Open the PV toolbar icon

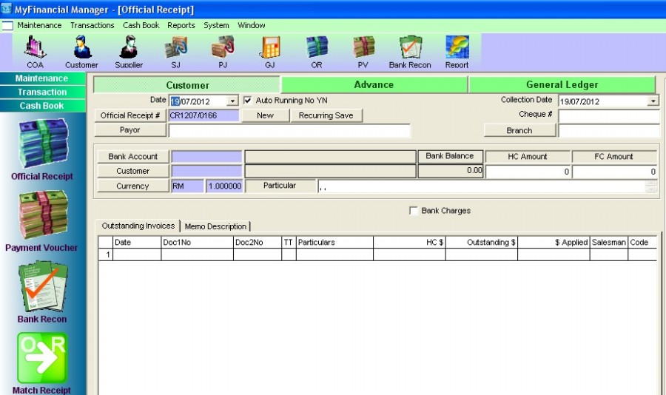(363, 51)
